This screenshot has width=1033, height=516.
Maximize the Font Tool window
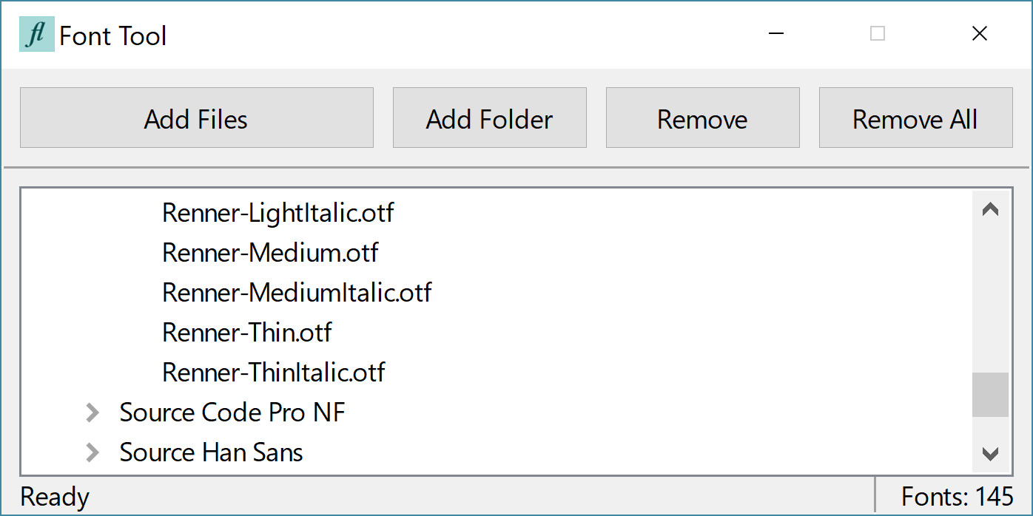878,34
